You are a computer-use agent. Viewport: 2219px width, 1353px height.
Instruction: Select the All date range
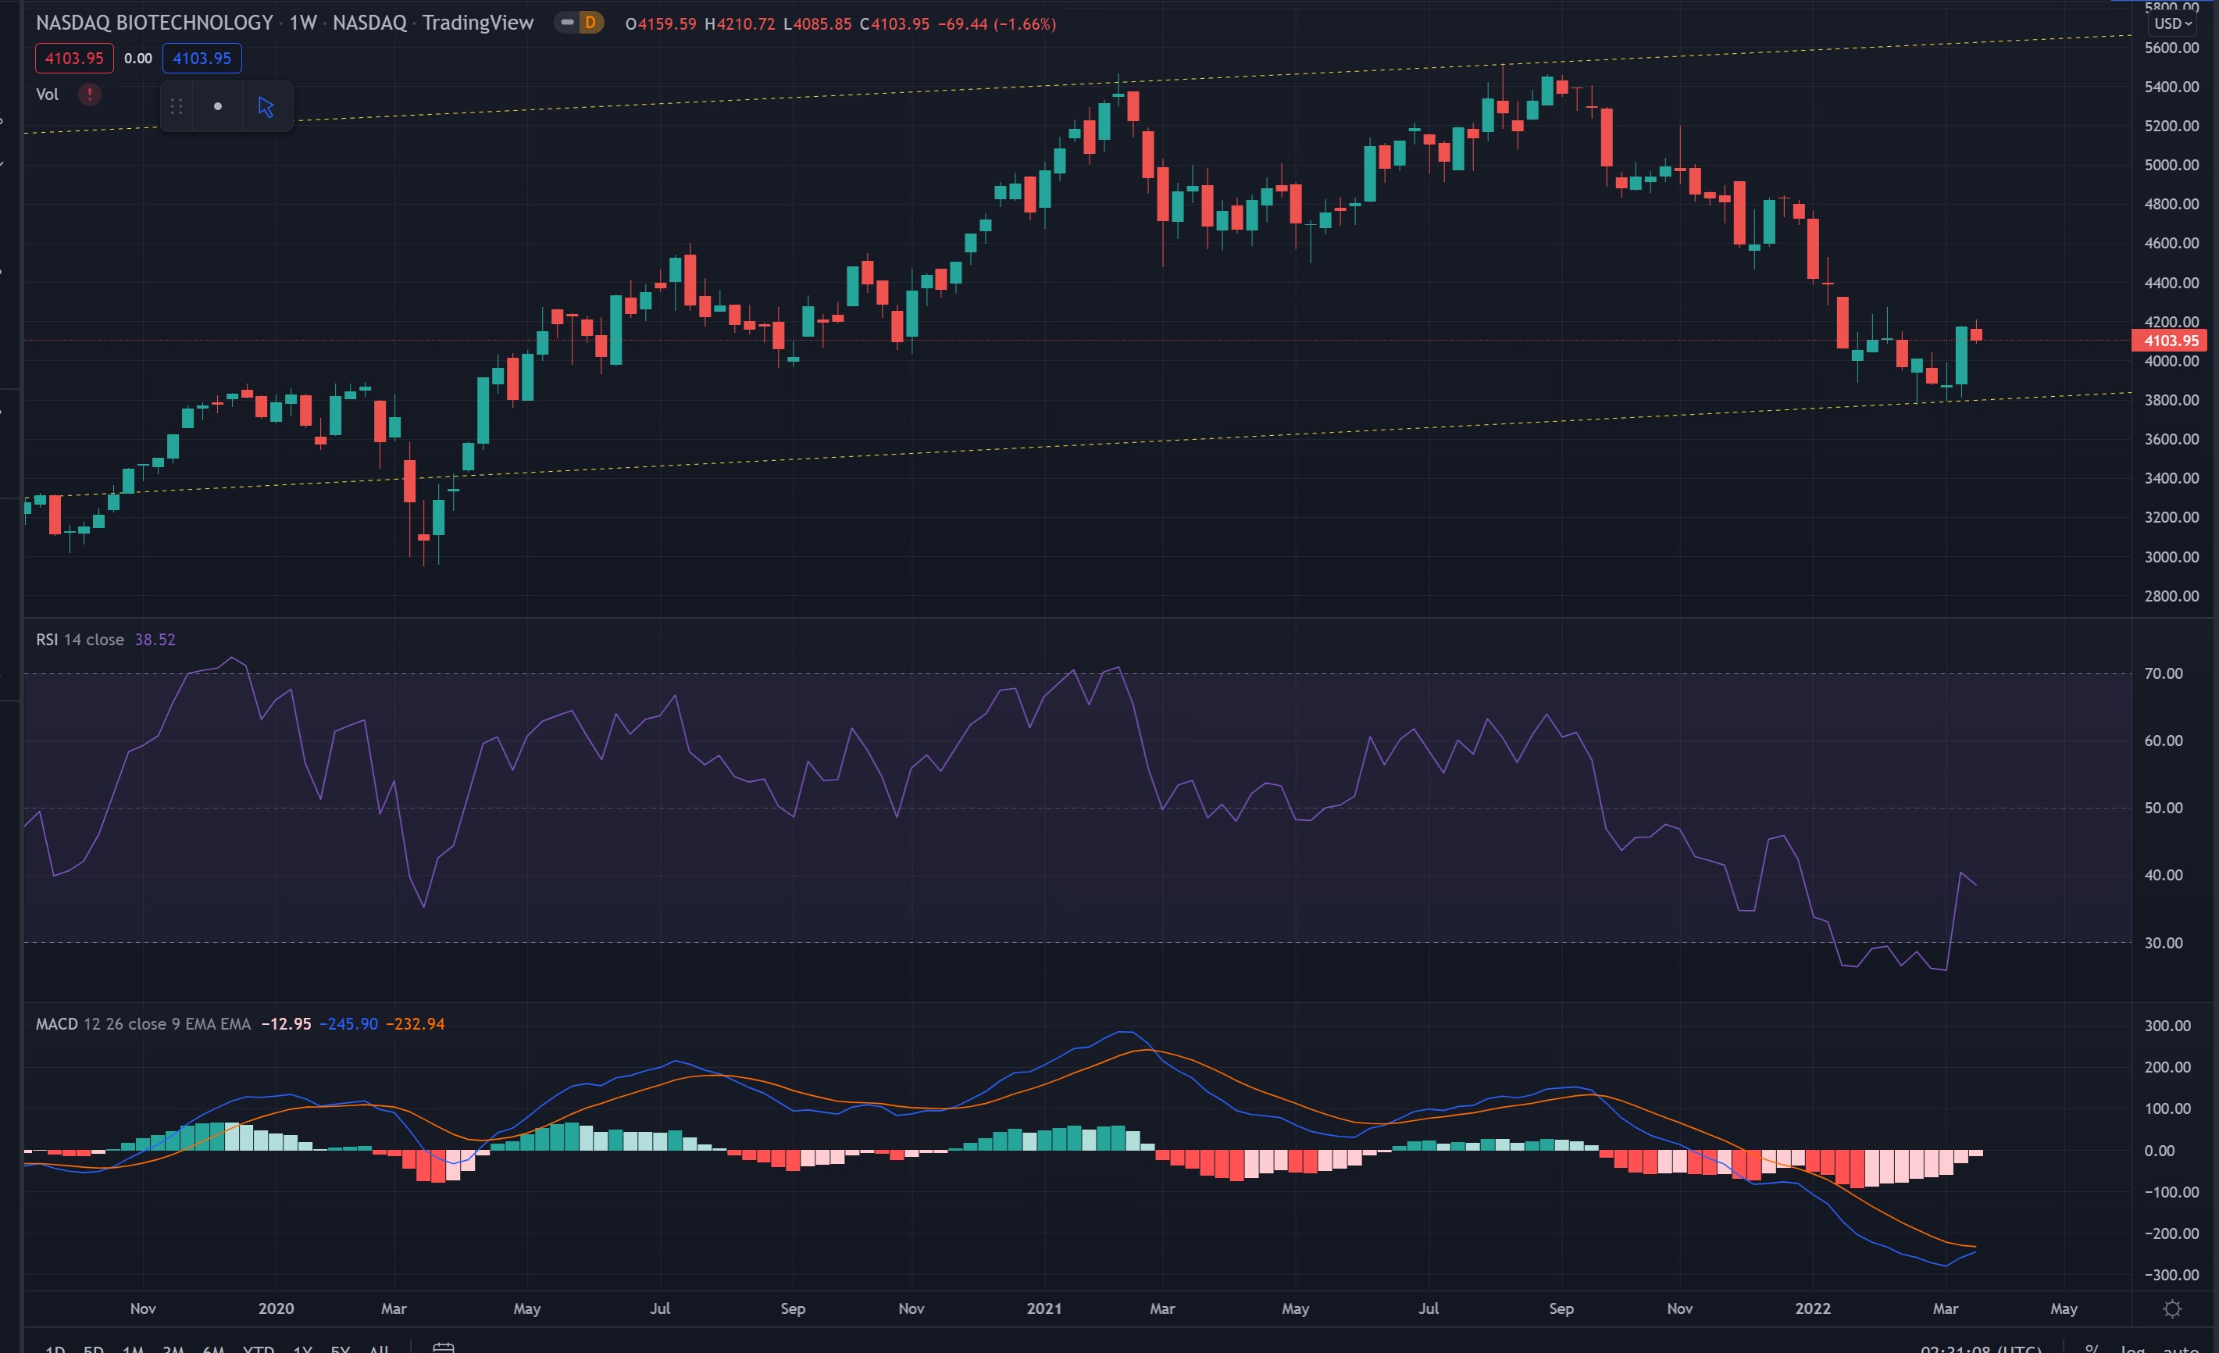pyautogui.click(x=379, y=1348)
